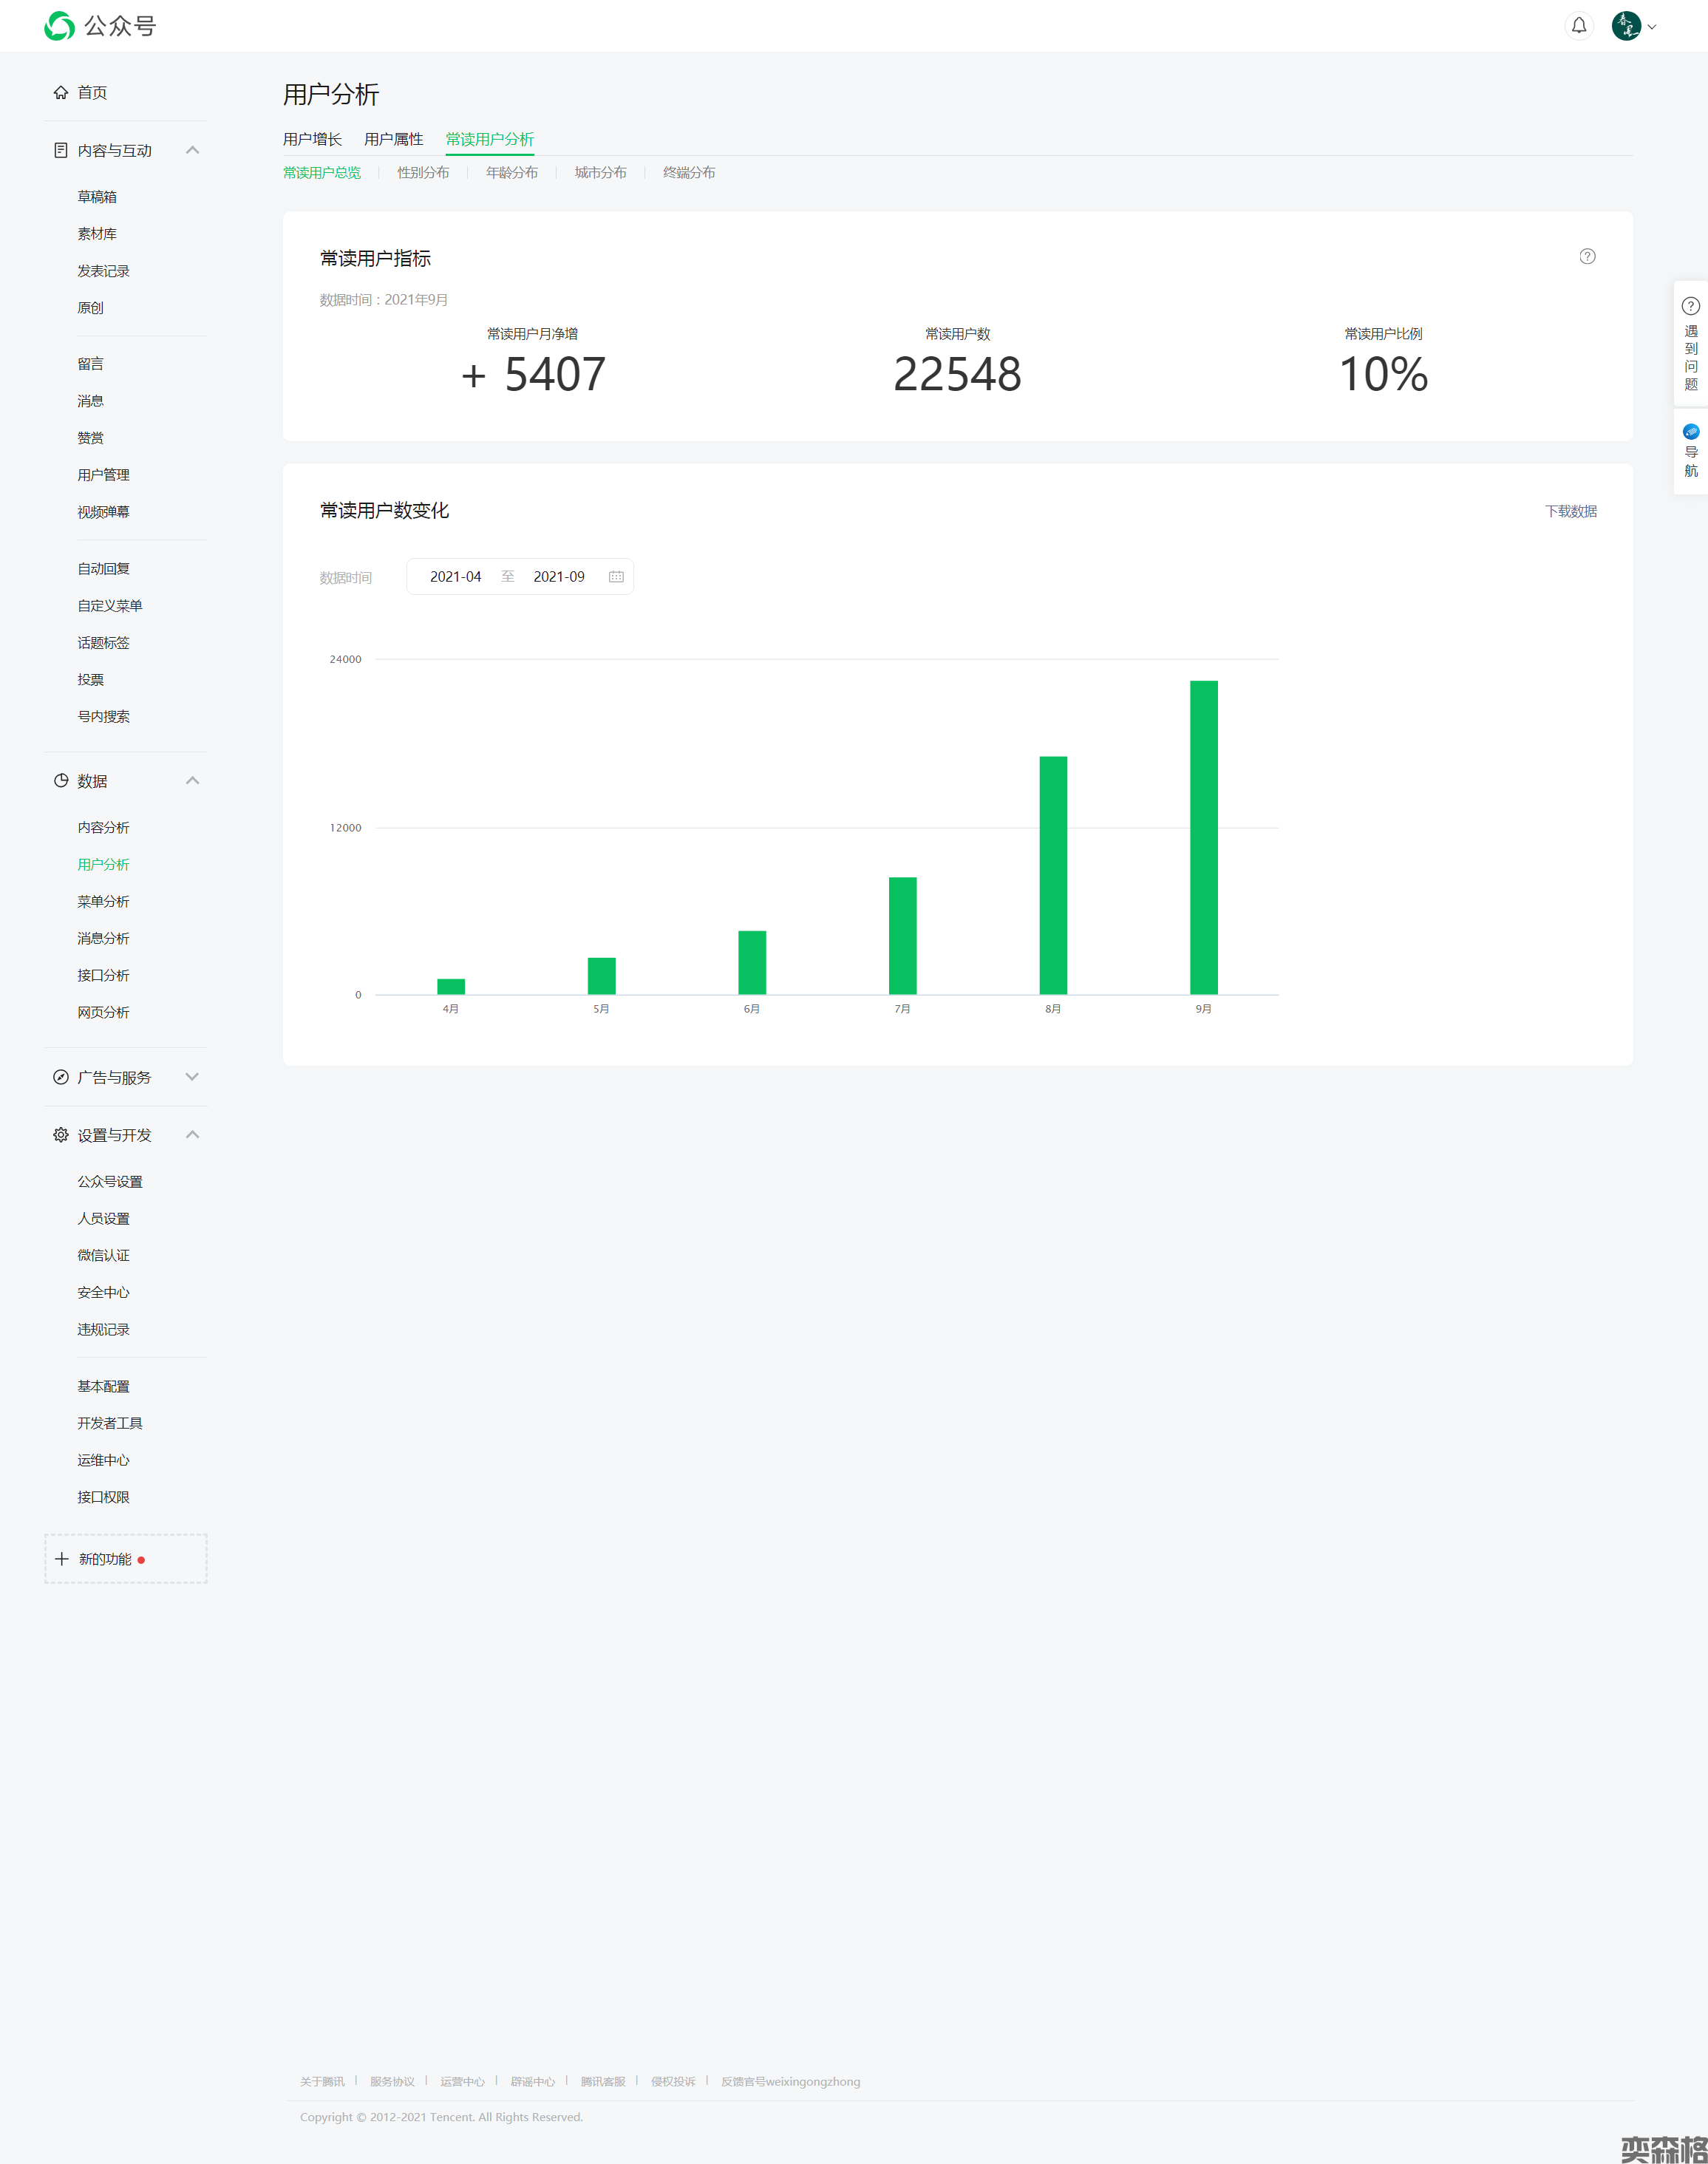Switch to the 用户增长 tab
Screen dimensions: 1708x2164
(x=312, y=140)
